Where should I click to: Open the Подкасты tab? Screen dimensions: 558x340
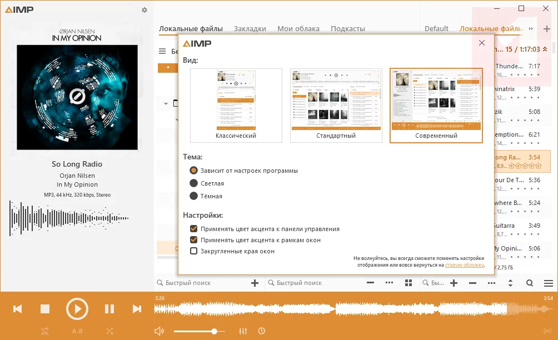[x=348, y=28]
